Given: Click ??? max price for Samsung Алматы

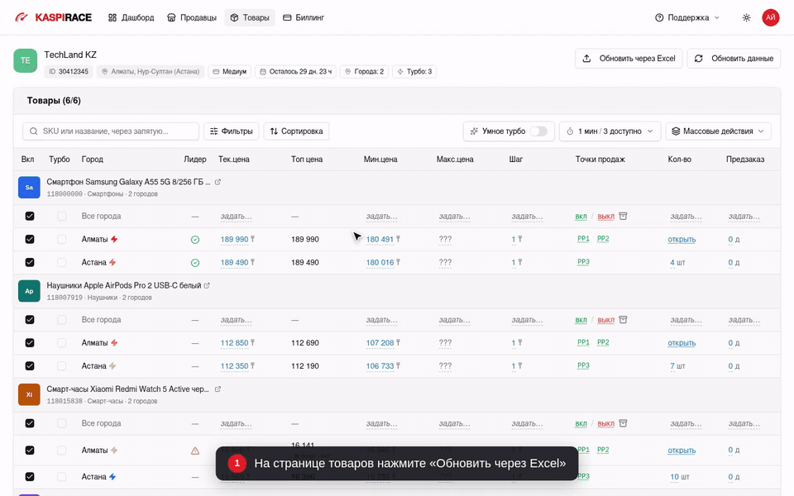Looking at the screenshot, I should (445, 240).
